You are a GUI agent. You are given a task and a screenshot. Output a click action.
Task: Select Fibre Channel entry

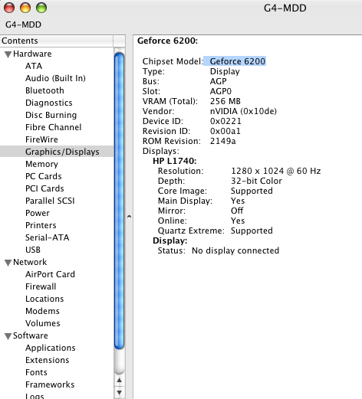(54, 127)
